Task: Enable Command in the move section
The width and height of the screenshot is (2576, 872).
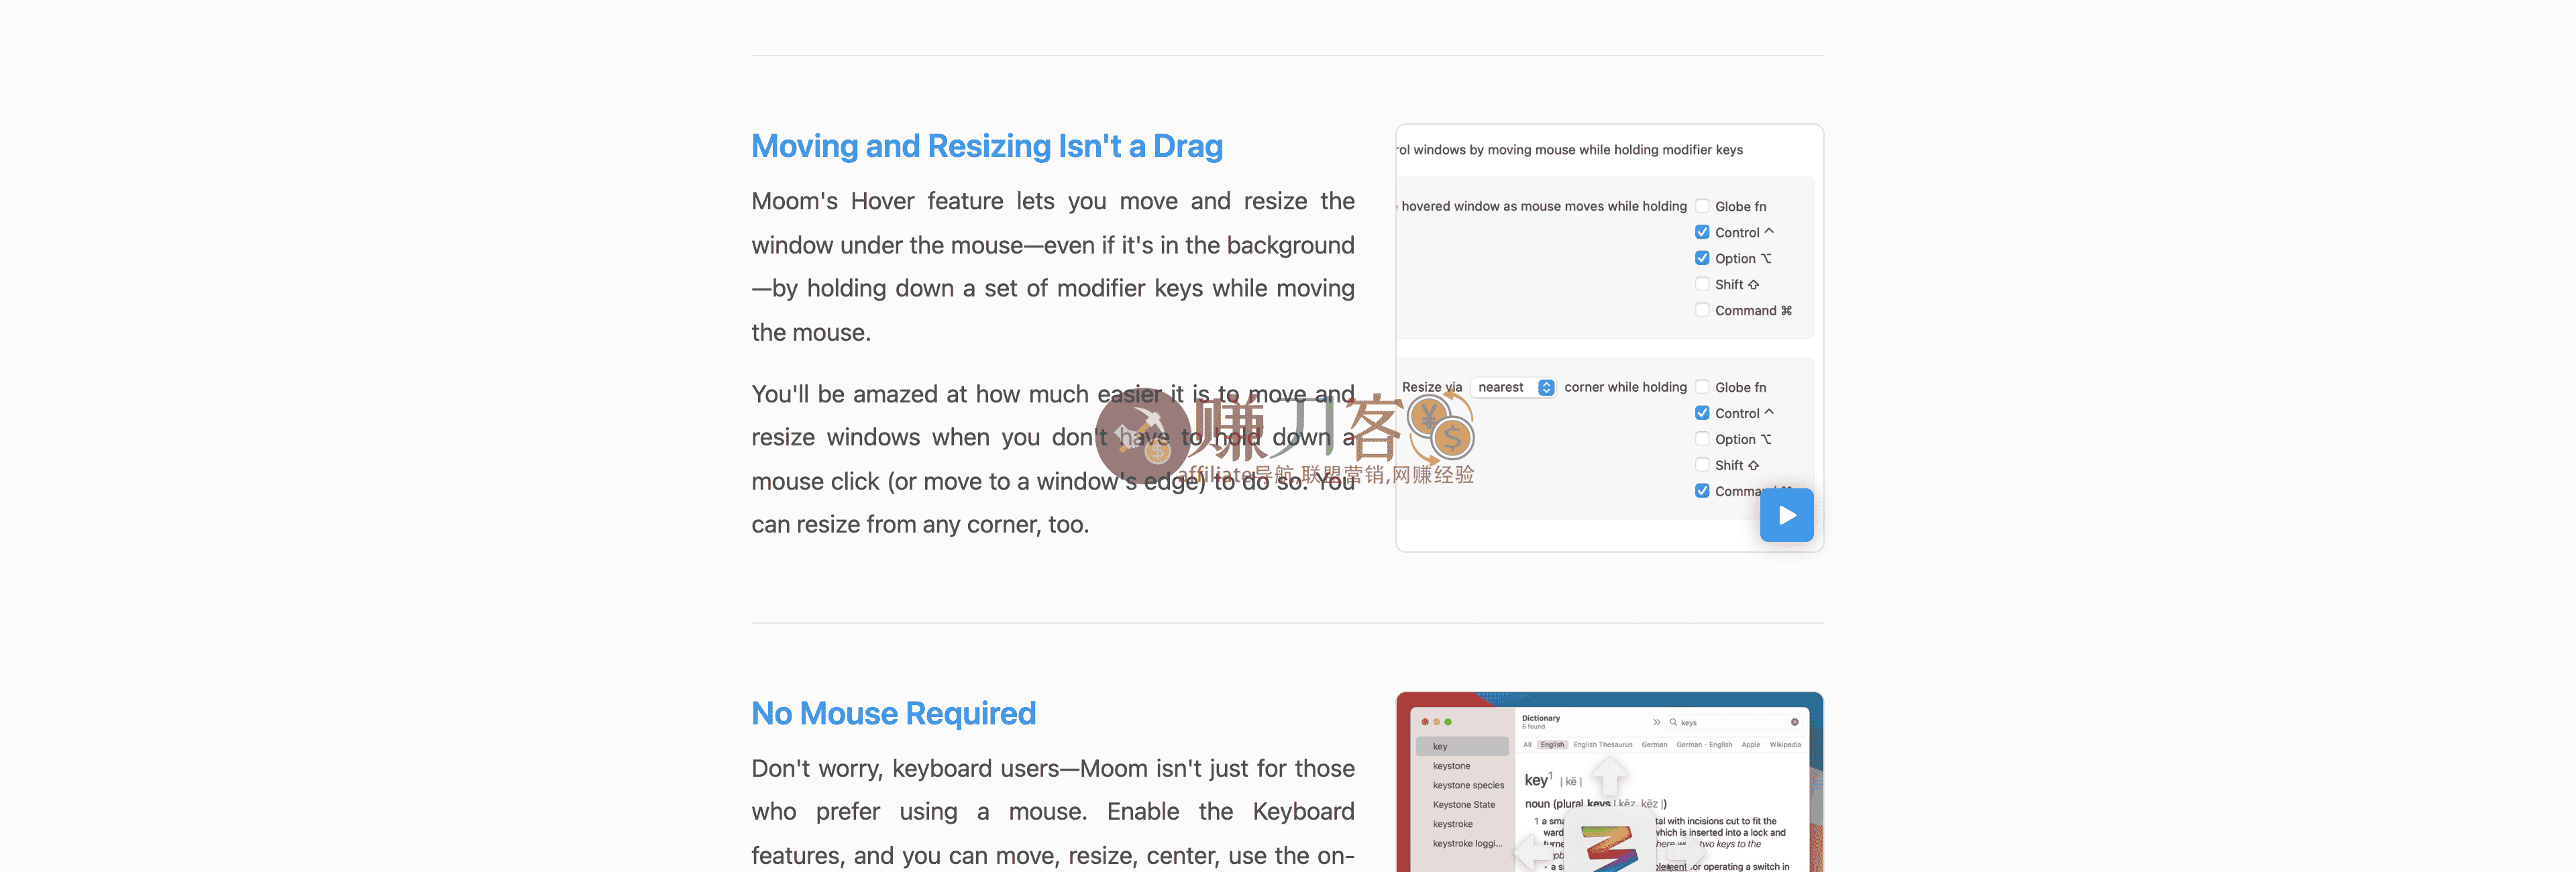Action: point(1702,310)
